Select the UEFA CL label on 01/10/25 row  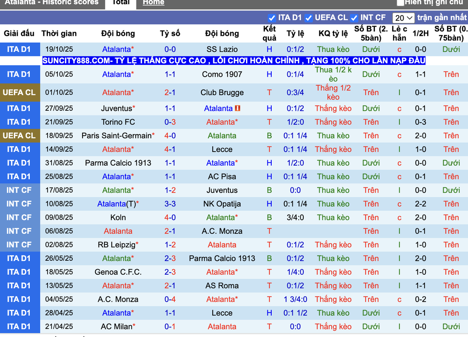pos(19,93)
